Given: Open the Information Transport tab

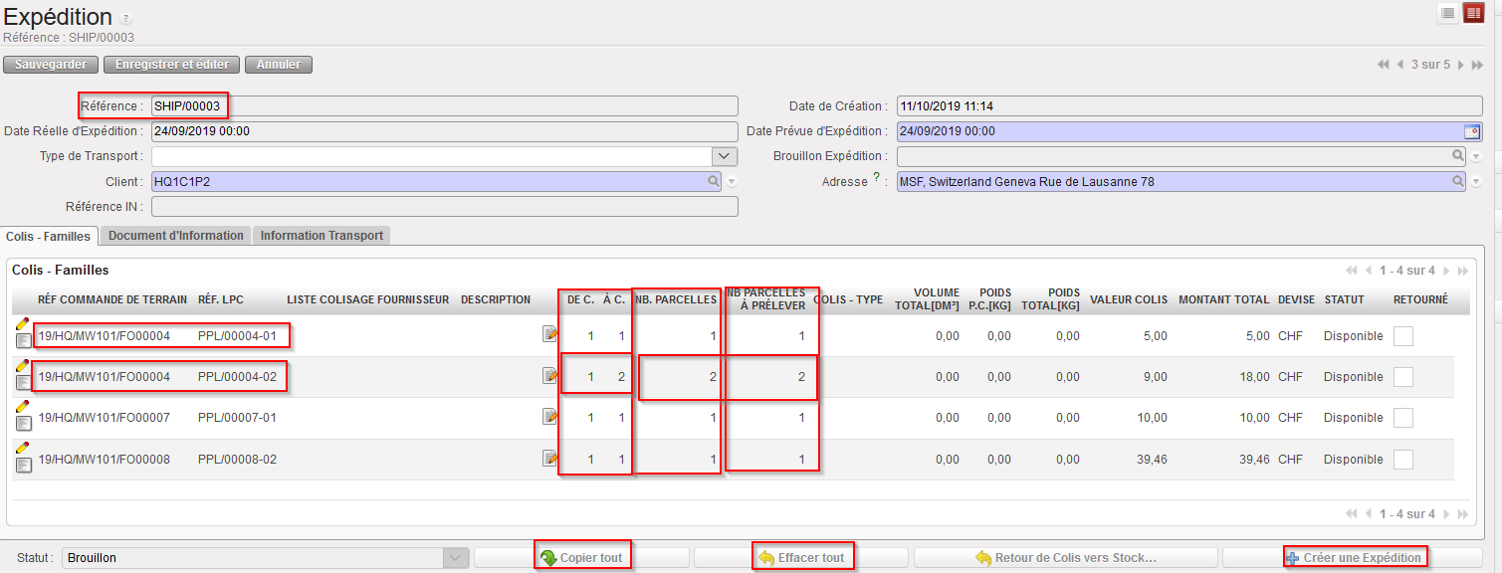Looking at the screenshot, I should [x=322, y=236].
